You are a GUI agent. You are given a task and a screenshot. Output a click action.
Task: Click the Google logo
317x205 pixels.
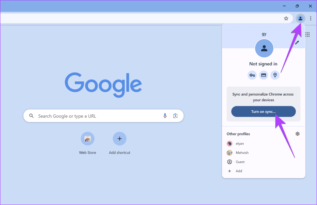point(103,85)
